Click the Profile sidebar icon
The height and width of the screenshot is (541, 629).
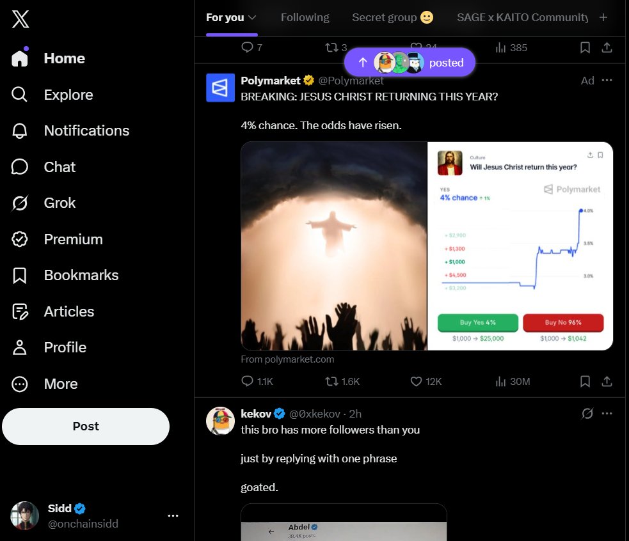[19, 348]
